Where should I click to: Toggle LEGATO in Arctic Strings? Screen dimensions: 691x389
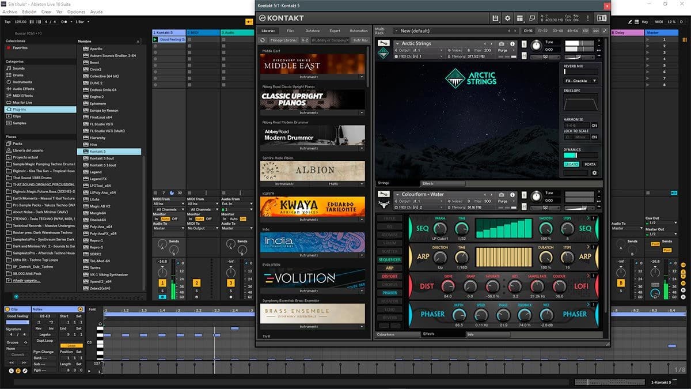[x=571, y=164]
